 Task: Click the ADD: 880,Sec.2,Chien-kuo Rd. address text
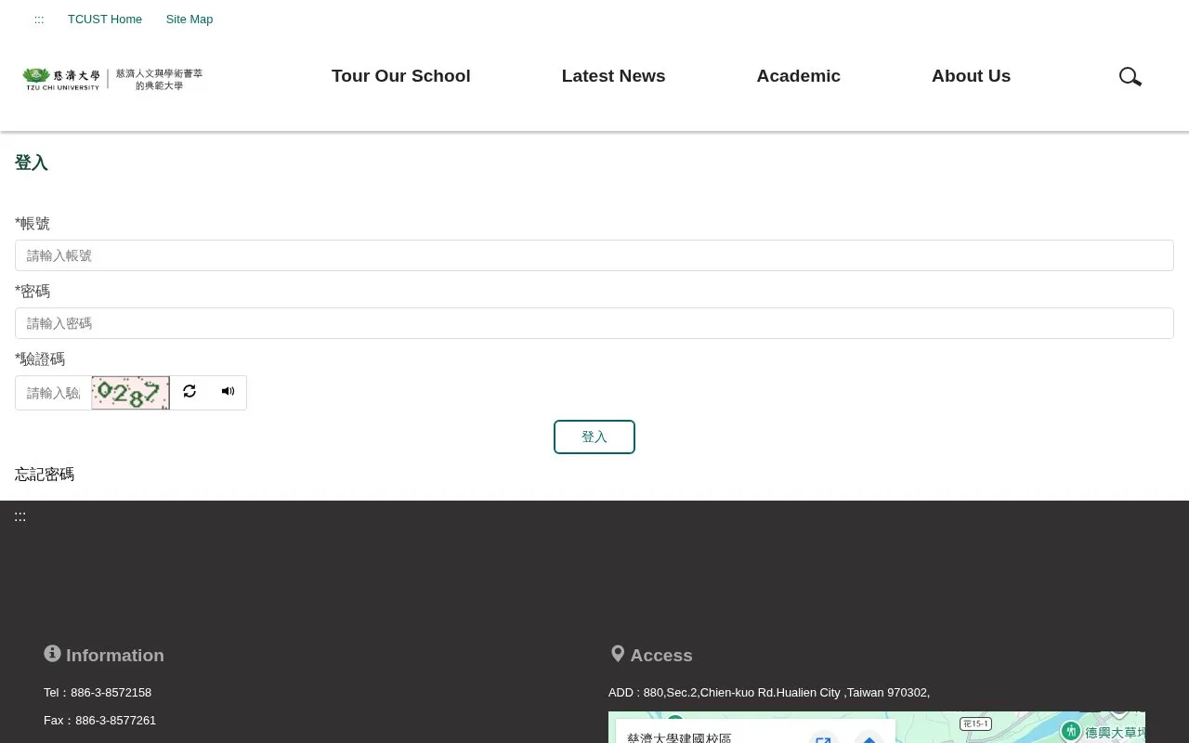pyautogui.click(x=769, y=693)
